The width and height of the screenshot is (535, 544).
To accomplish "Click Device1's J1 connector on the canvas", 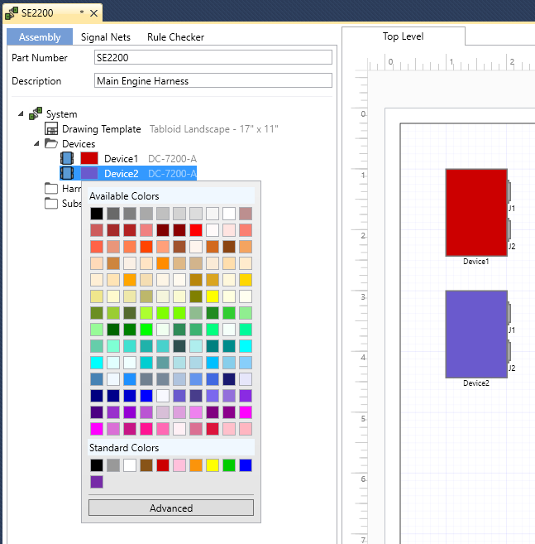I will [x=509, y=191].
